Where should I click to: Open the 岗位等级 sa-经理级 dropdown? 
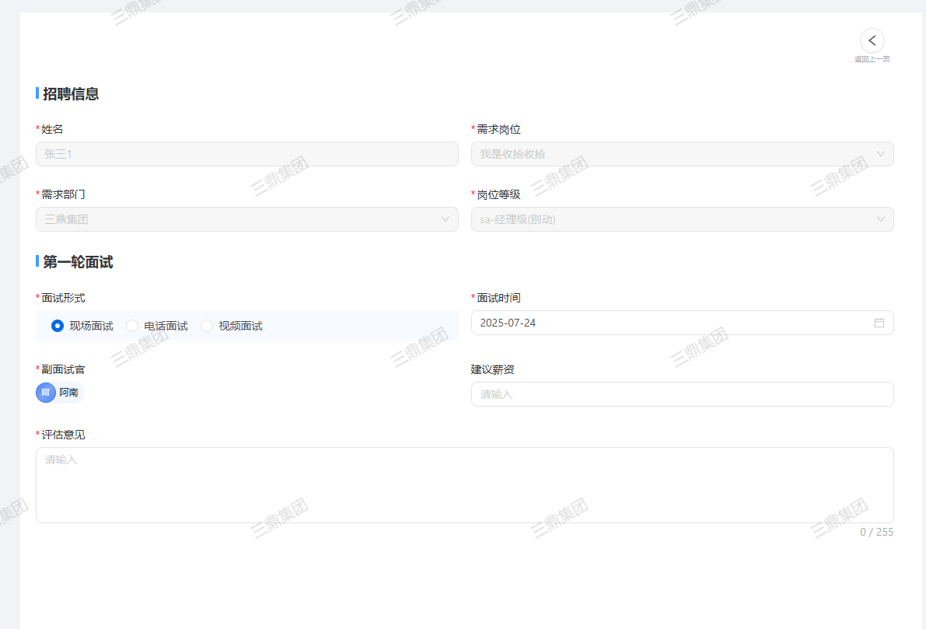pyautogui.click(x=669, y=219)
